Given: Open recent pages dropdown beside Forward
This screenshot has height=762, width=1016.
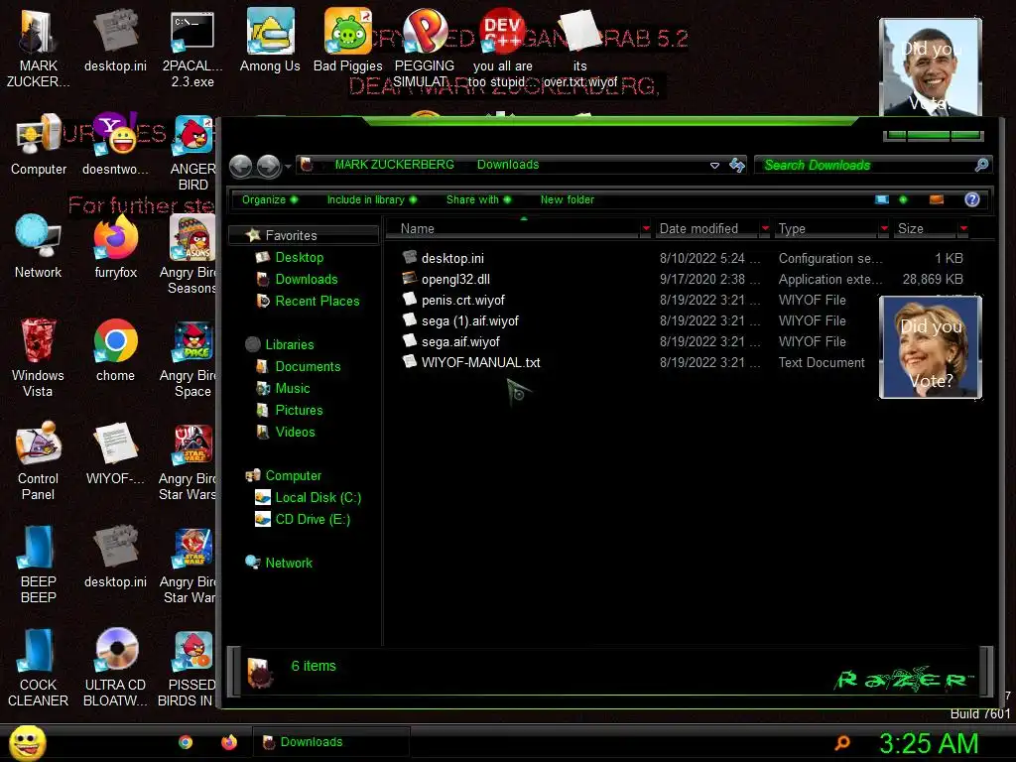Looking at the screenshot, I should 288,166.
